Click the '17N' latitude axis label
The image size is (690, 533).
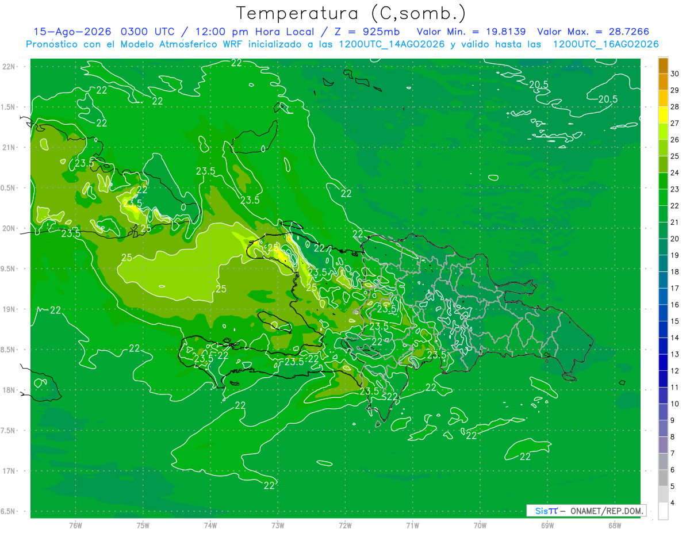click(x=7, y=471)
